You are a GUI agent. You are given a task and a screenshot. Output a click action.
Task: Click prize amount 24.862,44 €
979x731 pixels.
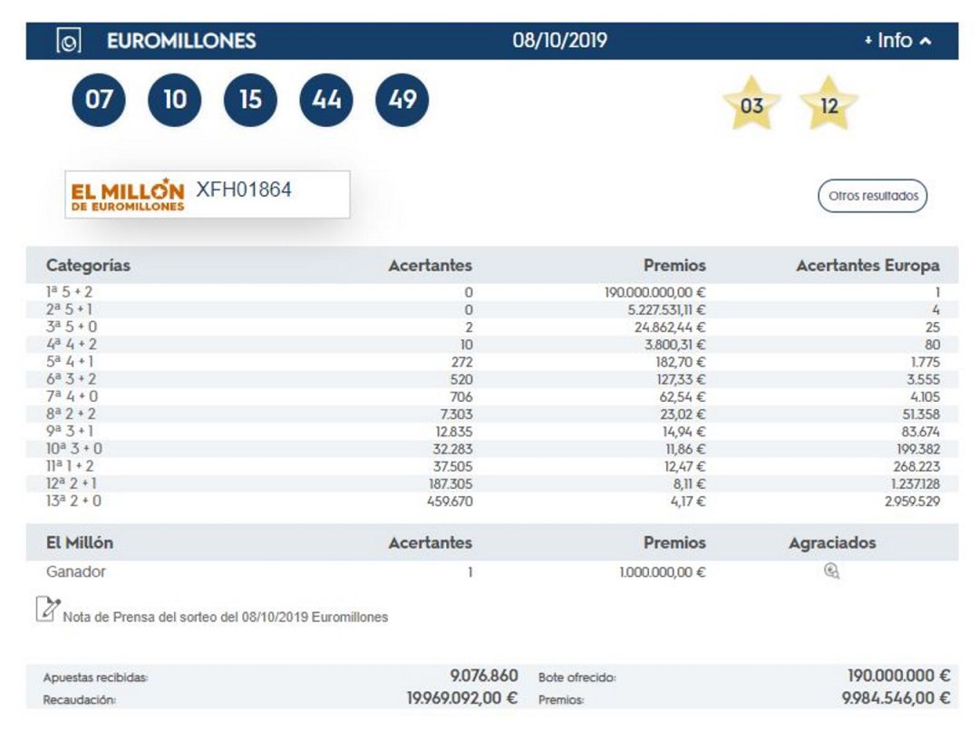point(670,327)
